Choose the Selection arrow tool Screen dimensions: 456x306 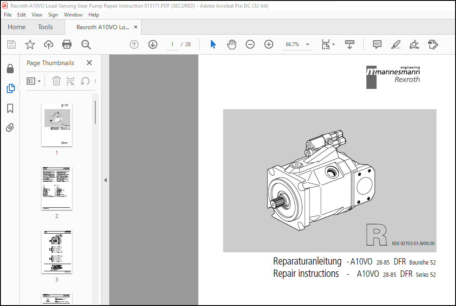[x=213, y=44]
